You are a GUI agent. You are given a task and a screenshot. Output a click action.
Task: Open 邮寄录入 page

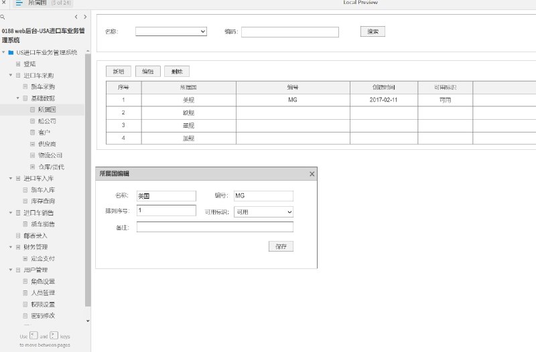click(36, 236)
